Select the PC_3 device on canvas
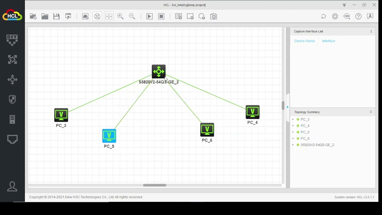382x215 pixels. click(x=61, y=115)
